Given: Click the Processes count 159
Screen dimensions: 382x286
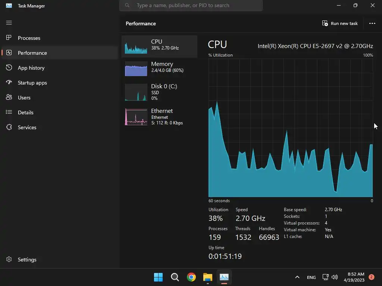Looking at the screenshot, I should point(215,237).
